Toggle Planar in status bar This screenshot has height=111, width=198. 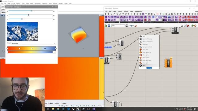click(72, 106)
